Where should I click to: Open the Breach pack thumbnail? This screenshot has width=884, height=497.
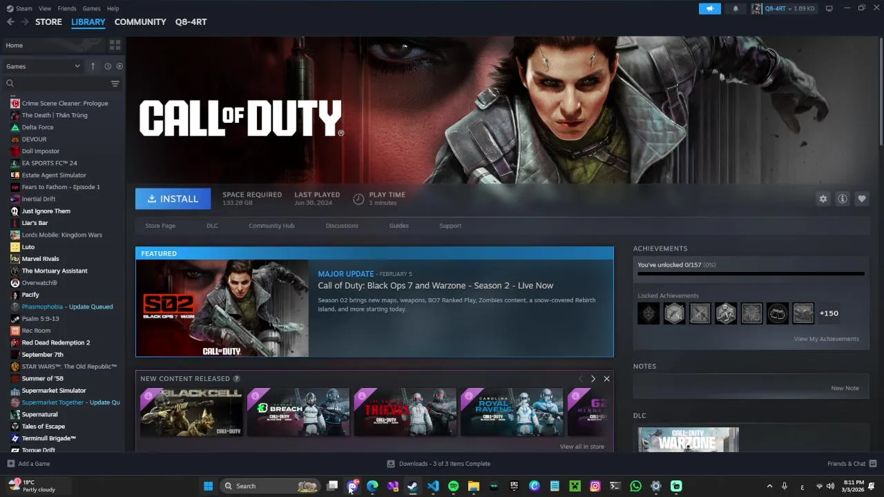pos(298,412)
